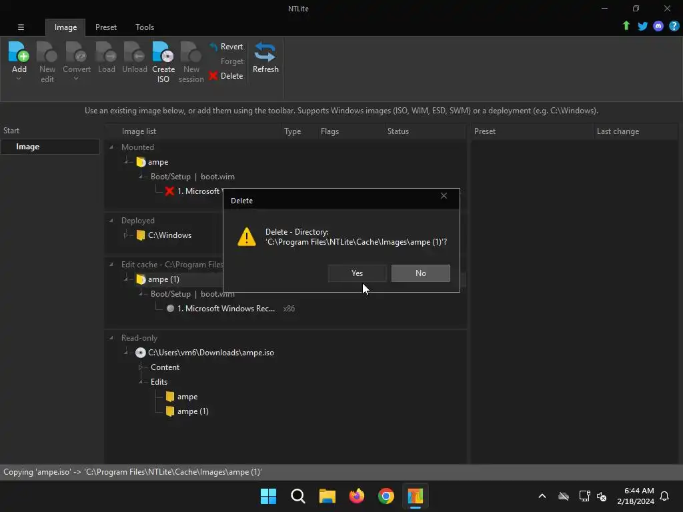Click the Delete toolbar button with red X

click(x=226, y=76)
